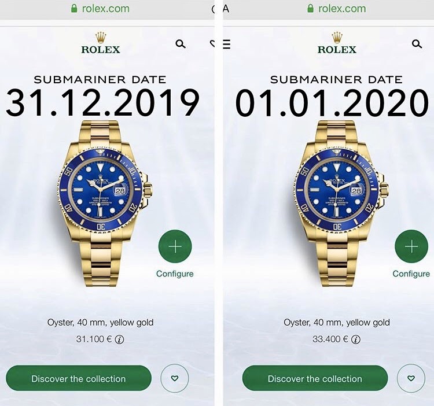This screenshot has height=406, width=434.
Task: Toggle favorite heart button on left page
Action: point(175,378)
